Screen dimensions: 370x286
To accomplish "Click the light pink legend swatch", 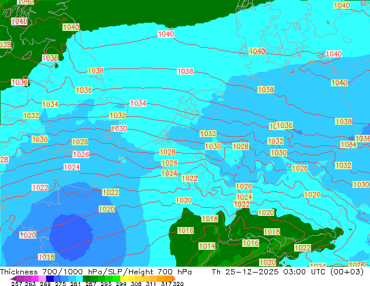I will (42, 278).
